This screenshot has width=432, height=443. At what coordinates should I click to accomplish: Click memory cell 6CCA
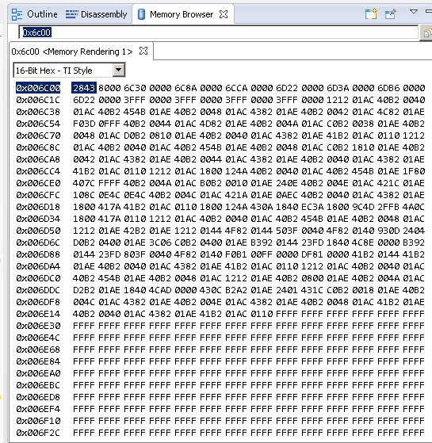236,88
